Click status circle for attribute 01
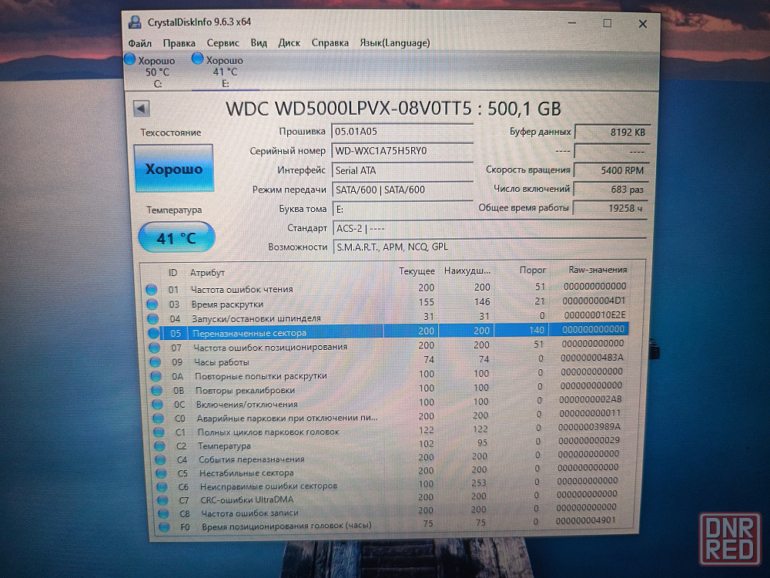Image resolution: width=770 pixels, height=578 pixels. [x=152, y=290]
